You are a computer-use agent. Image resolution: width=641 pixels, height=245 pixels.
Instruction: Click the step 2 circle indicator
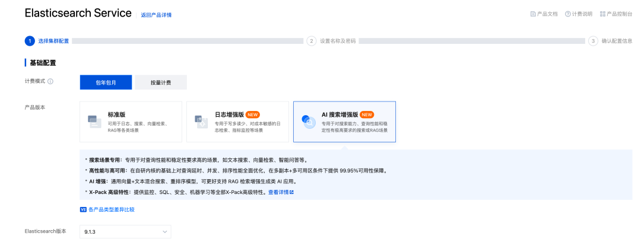tap(312, 41)
